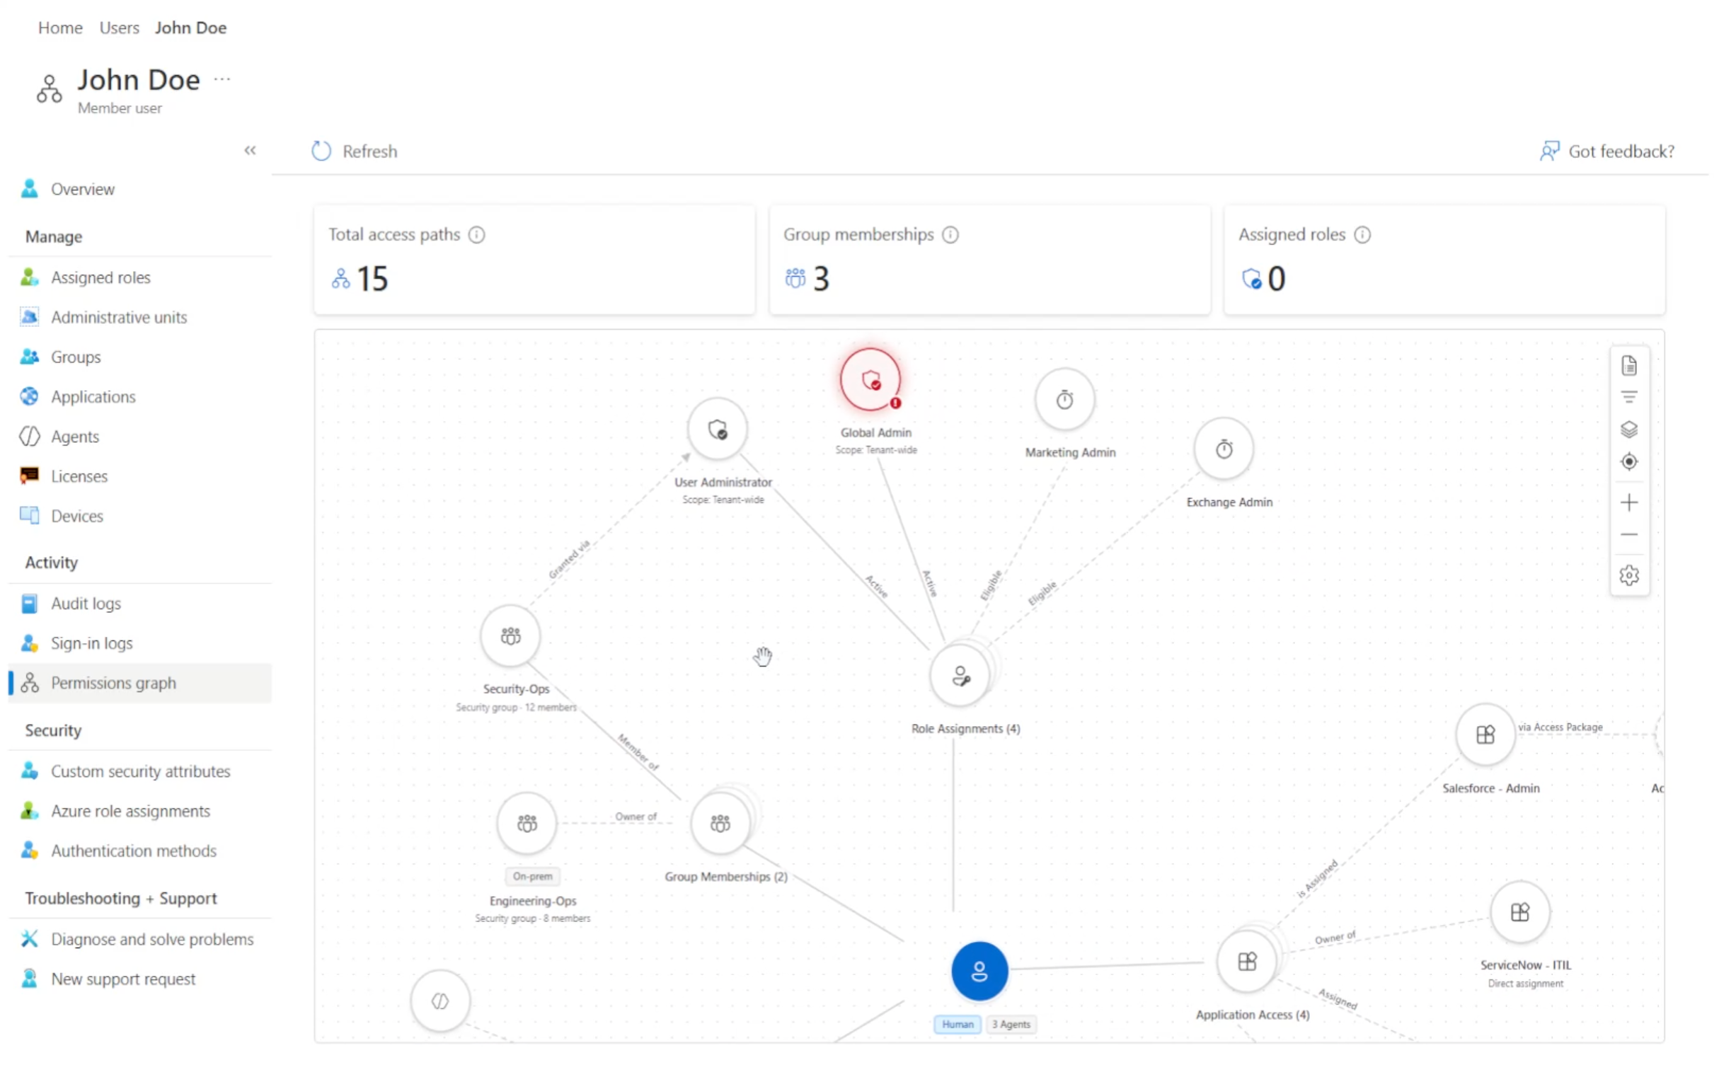Image resolution: width=1719 pixels, height=1077 pixels.
Task: Click the Total access paths card value 15
Action: pyautogui.click(x=372, y=279)
